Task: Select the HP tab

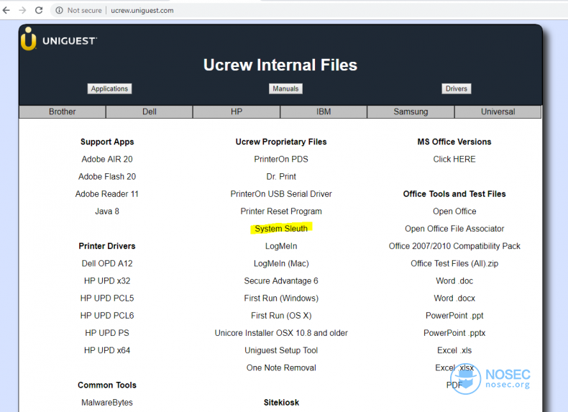Action: (237, 111)
